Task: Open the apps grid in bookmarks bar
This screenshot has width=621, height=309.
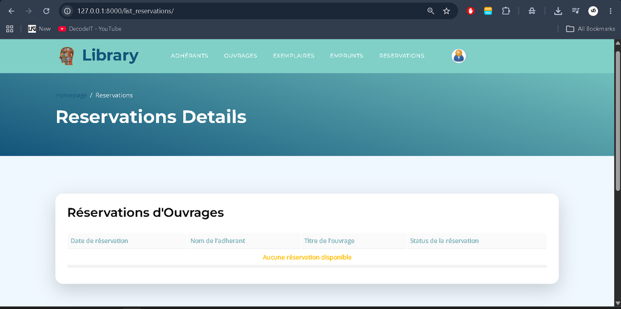Action: (x=10, y=29)
